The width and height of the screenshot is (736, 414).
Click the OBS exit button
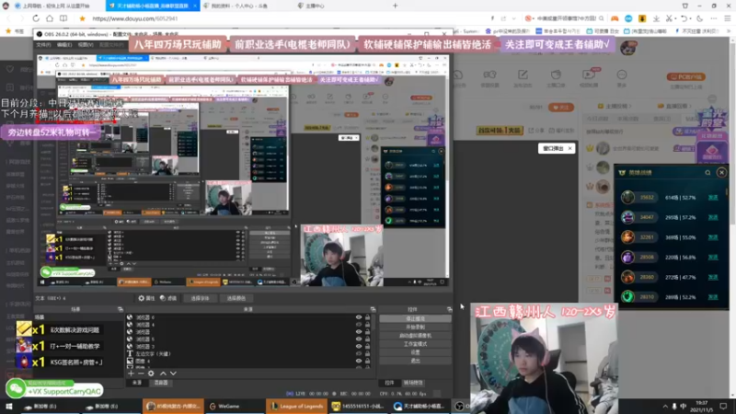point(416,361)
